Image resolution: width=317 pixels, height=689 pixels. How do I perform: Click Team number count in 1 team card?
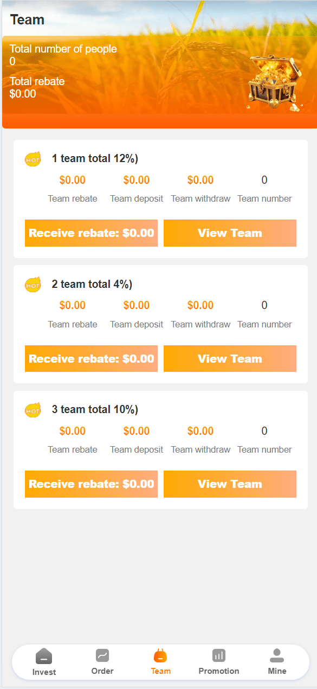coord(264,180)
